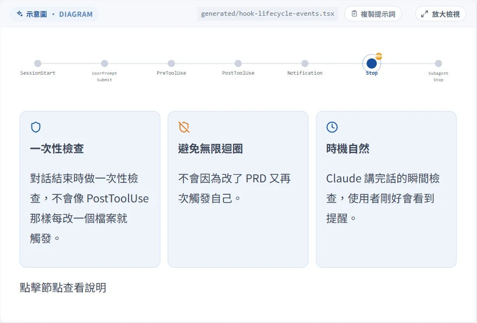Select the PreToolUse timeline node
This screenshot has width=477, height=323.
pos(171,63)
